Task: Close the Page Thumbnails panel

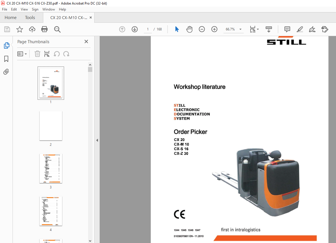Action: (86, 41)
